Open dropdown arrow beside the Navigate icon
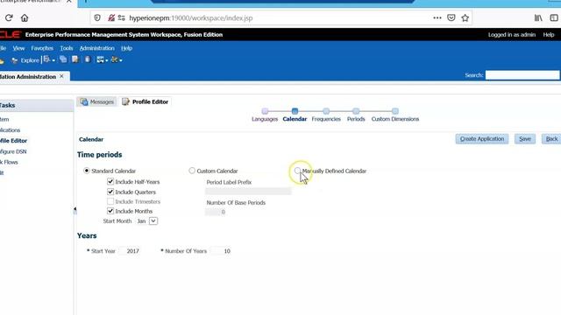 tap(107, 60)
